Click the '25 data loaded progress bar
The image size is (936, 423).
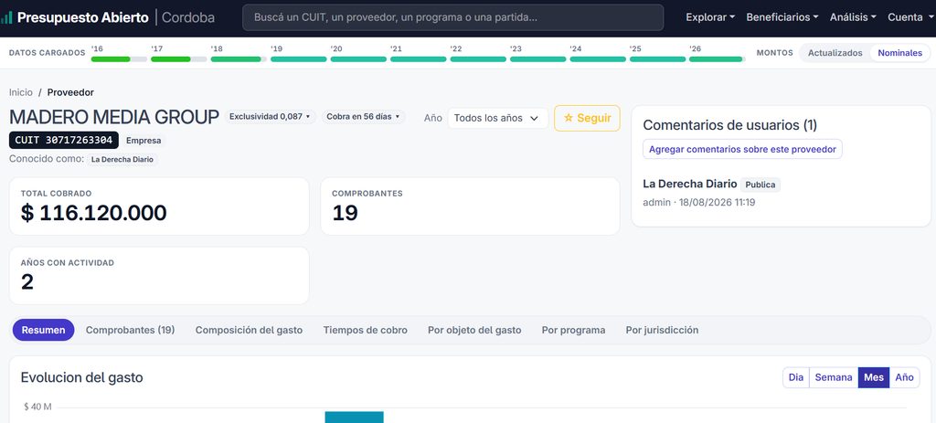coord(657,59)
